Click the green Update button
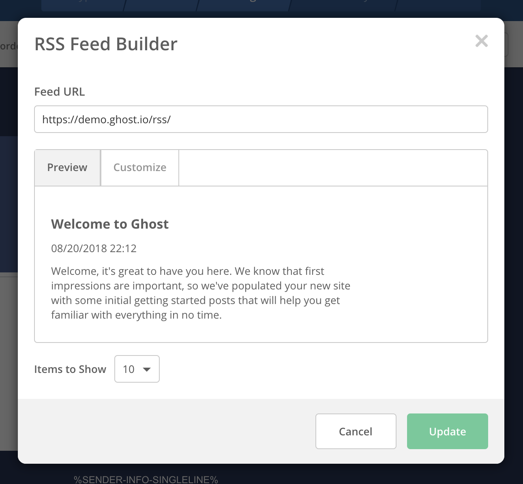This screenshot has width=523, height=484. tap(447, 431)
